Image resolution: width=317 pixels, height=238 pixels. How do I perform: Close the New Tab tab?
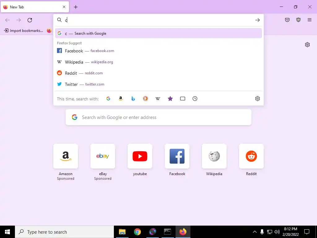tap(64, 7)
